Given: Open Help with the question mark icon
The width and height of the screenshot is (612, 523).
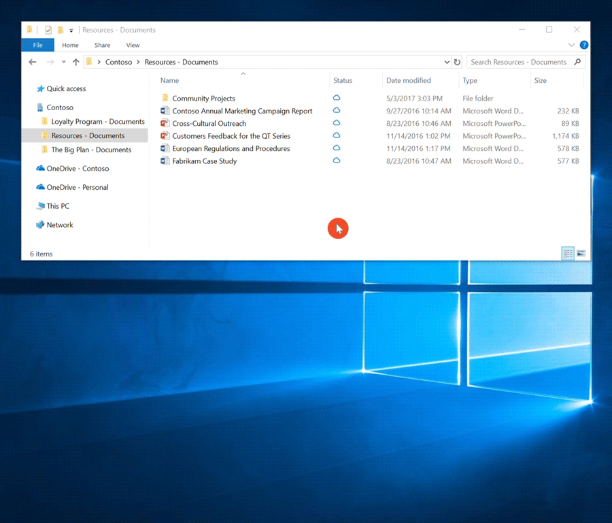Looking at the screenshot, I should (584, 45).
